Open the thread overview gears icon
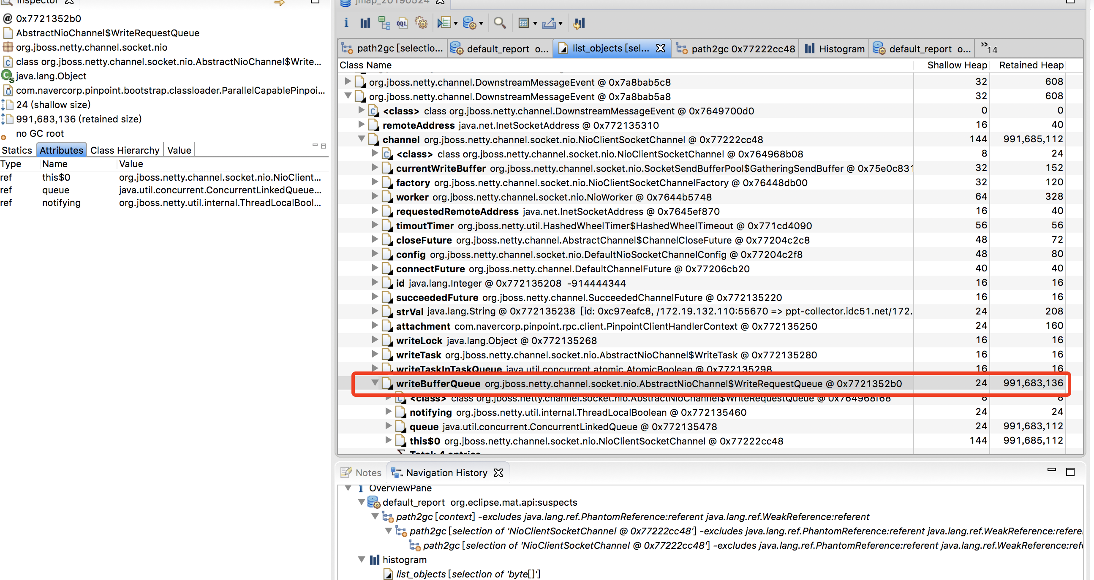 click(420, 23)
